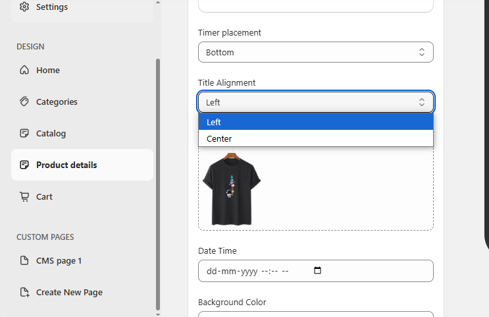Choose Center alignment option

(x=316, y=138)
